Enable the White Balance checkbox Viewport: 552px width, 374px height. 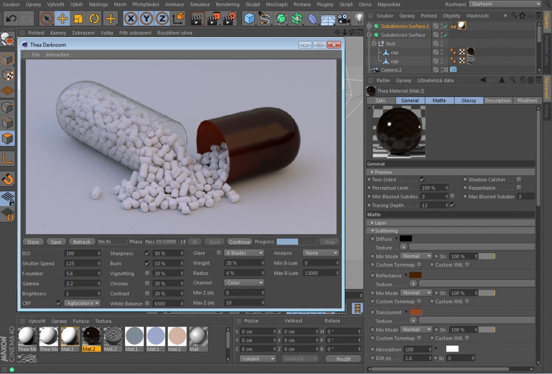pos(147,303)
